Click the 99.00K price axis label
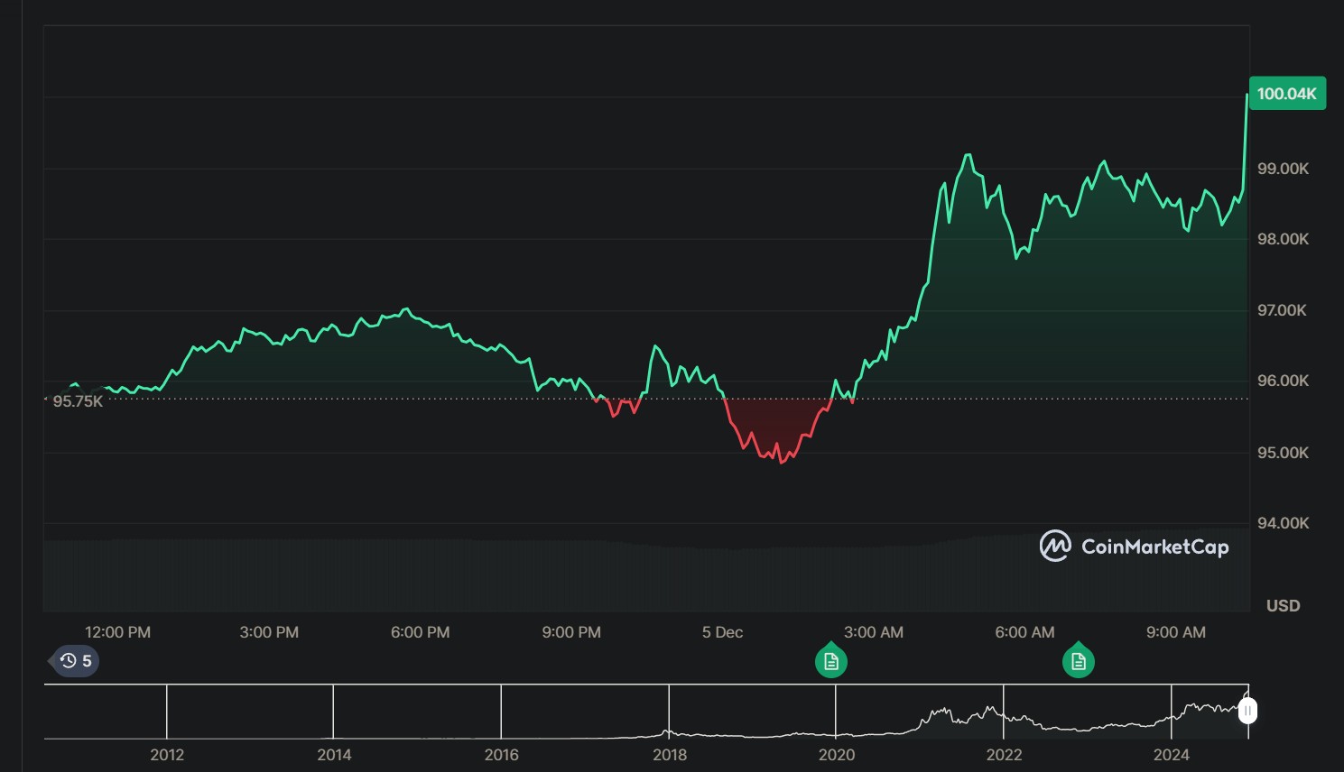 pyautogui.click(x=1283, y=169)
